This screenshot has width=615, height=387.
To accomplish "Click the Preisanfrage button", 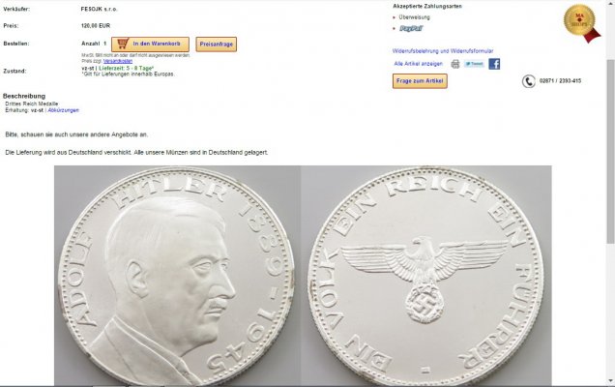I will coord(216,45).
